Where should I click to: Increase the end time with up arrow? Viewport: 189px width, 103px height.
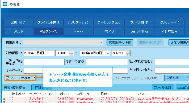pos(128,52)
